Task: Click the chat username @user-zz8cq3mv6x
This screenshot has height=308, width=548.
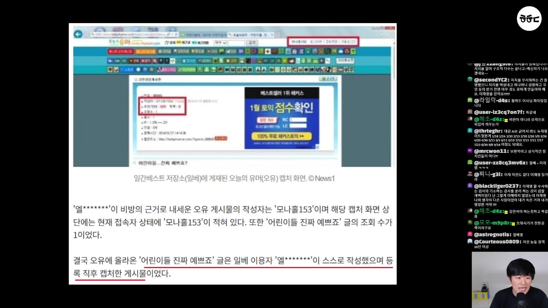Action: tap(501, 163)
